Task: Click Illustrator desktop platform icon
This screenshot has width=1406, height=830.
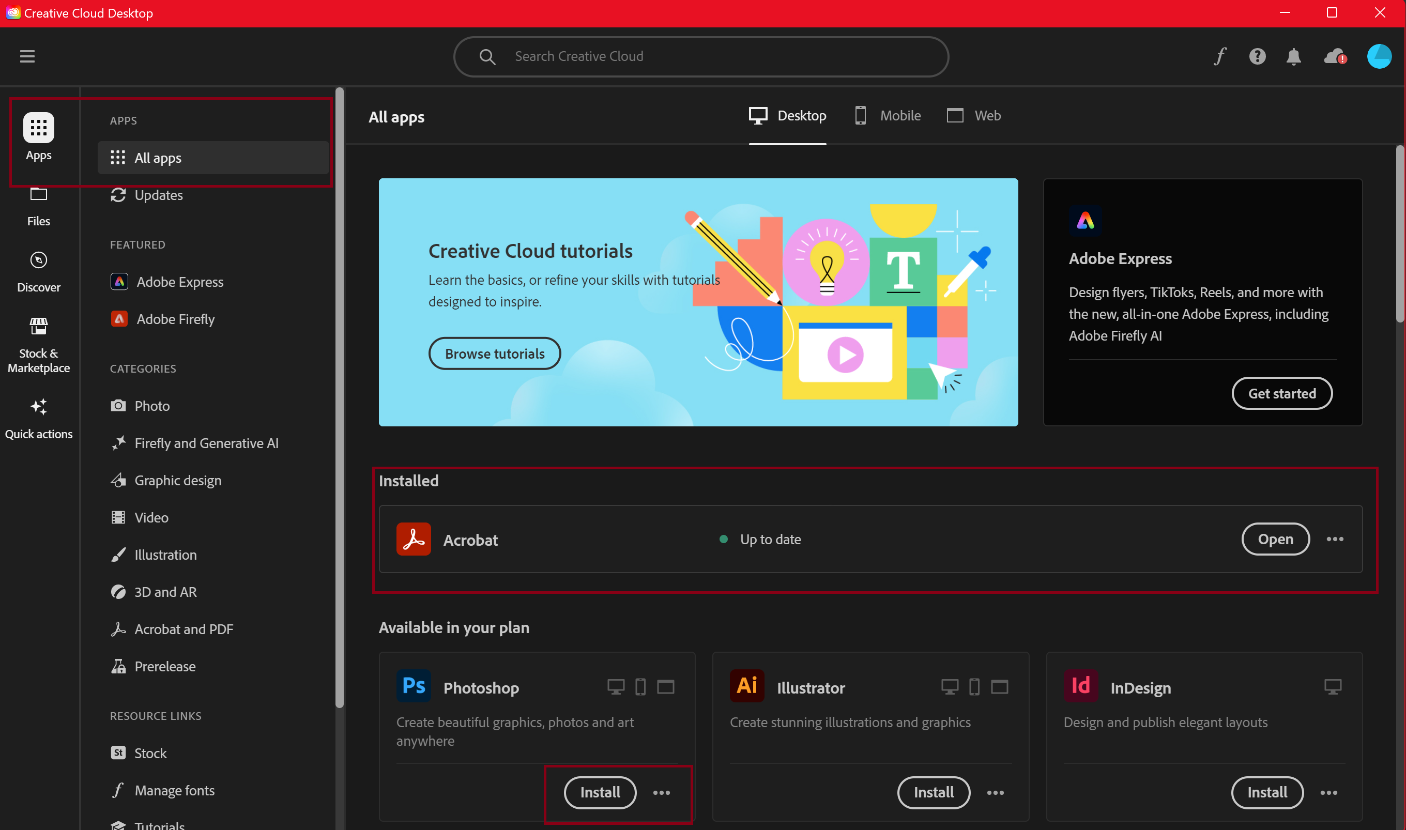Action: tap(949, 687)
